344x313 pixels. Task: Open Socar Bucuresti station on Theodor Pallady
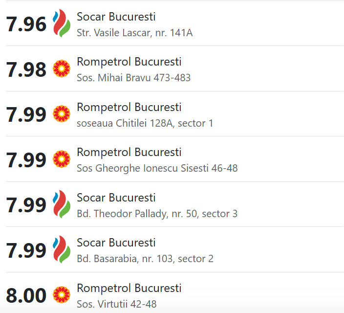[x=116, y=198]
